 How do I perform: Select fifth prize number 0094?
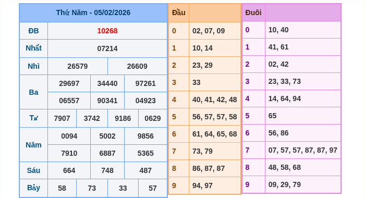point(69,136)
